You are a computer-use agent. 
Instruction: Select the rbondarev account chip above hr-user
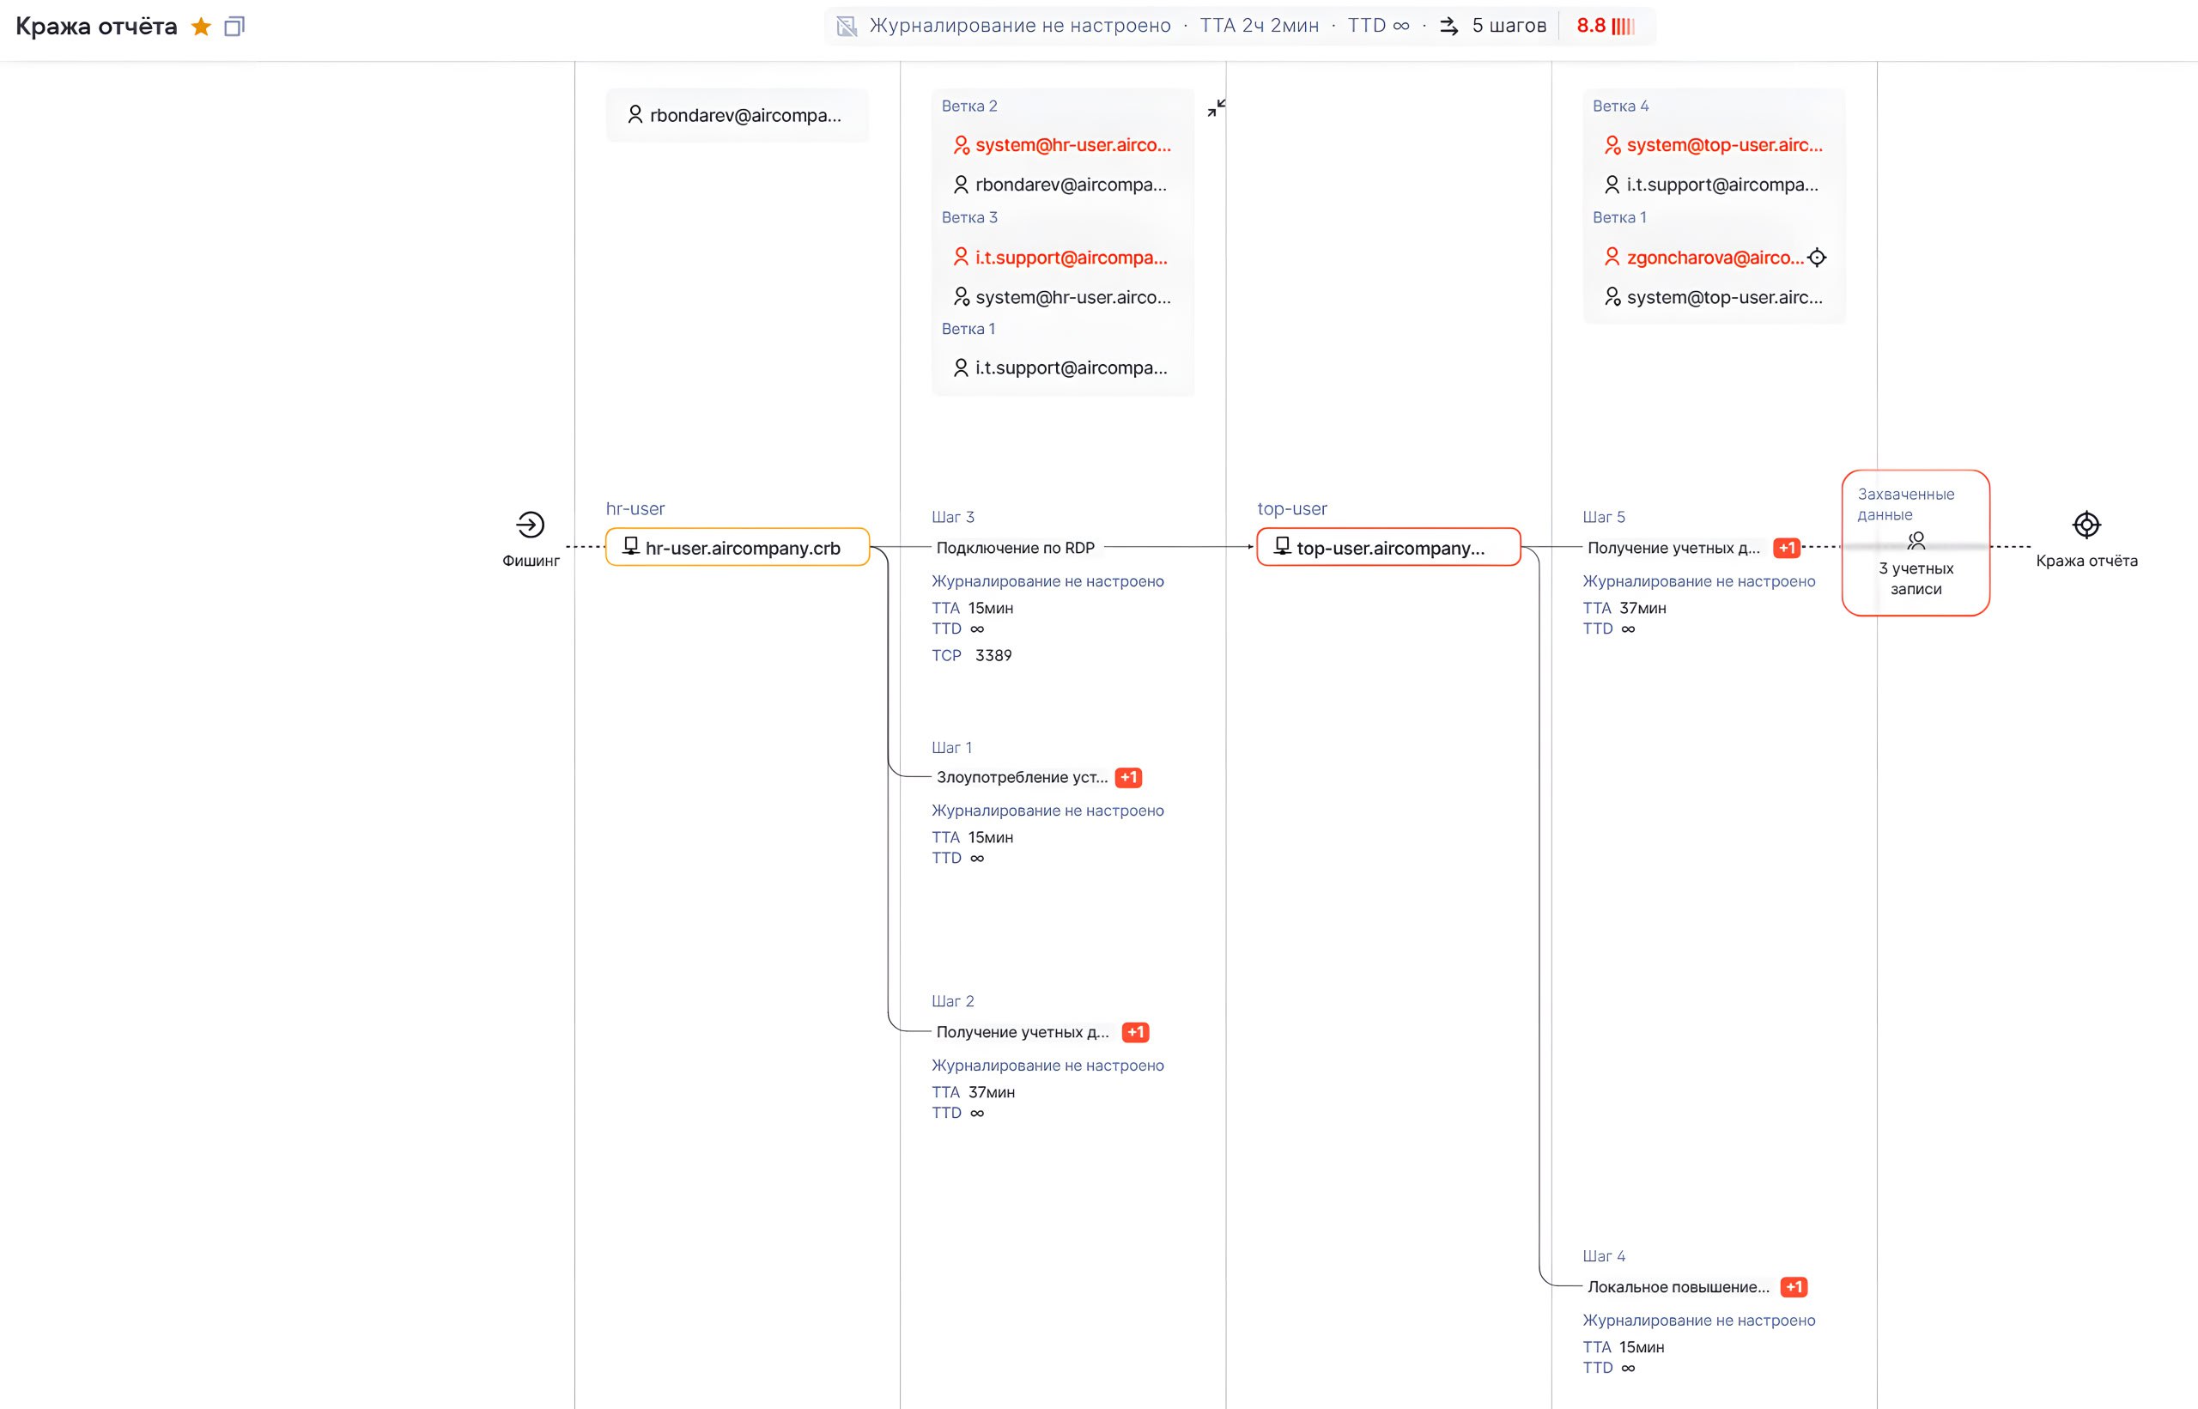[738, 115]
